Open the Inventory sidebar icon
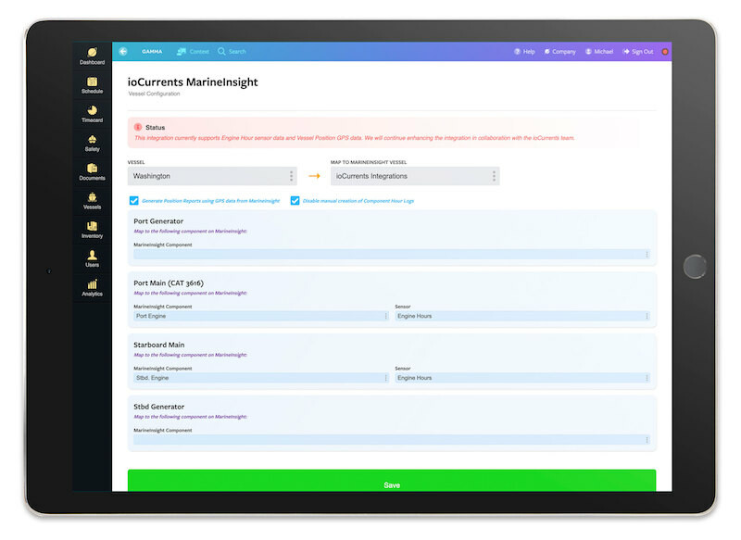This screenshot has height=540, width=741. coord(92,229)
